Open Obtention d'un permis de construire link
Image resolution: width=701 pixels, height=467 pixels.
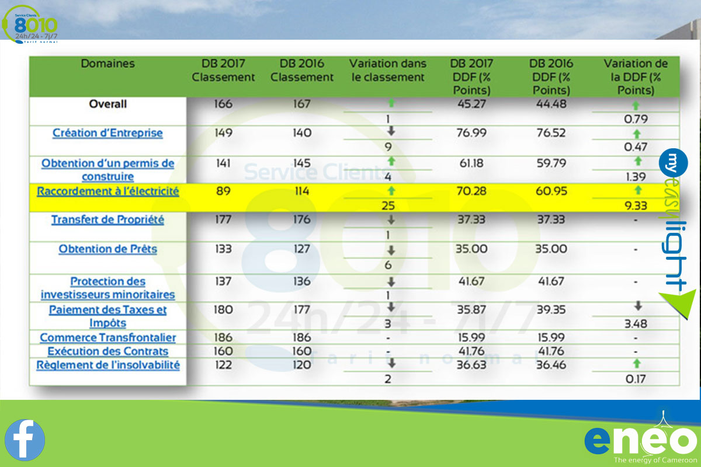107,170
